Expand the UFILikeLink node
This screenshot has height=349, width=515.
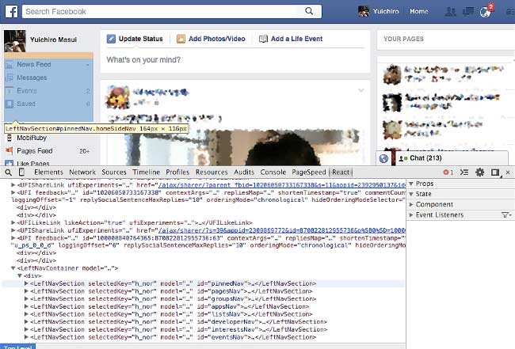tap(13, 222)
